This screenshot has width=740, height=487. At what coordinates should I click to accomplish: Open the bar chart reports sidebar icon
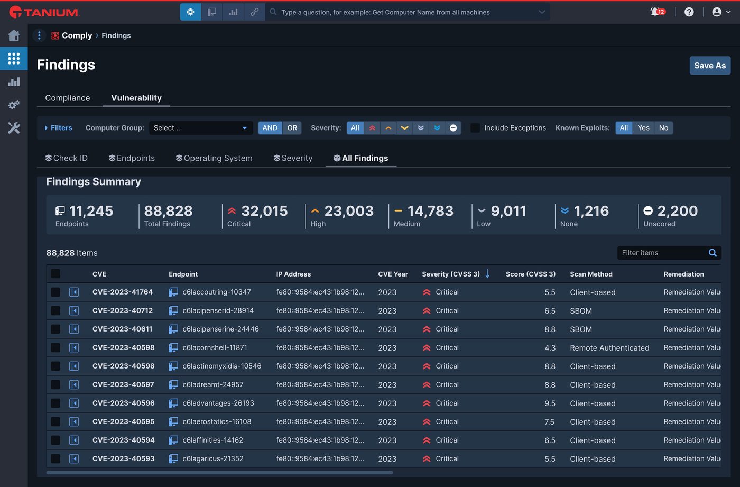pos(14,81)
